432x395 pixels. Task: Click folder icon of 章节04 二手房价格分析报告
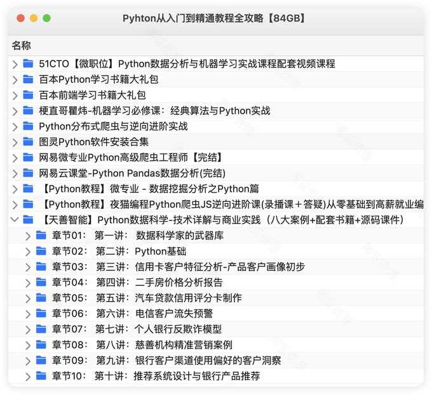(x=41, y=283)
